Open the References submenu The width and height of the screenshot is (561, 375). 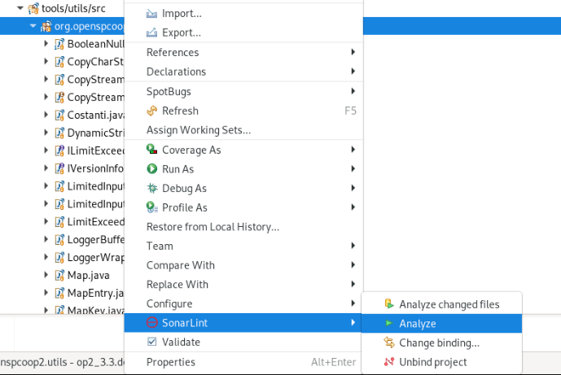[x=243, y=52]
